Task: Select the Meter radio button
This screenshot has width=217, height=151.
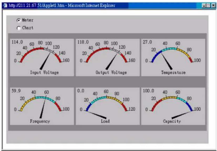Action: click(x=19, y=20)
